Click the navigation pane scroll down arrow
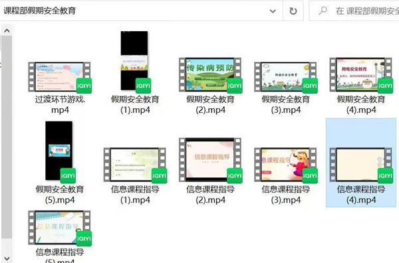This screenshot has height=263, width=399. (x=7, y=258)
